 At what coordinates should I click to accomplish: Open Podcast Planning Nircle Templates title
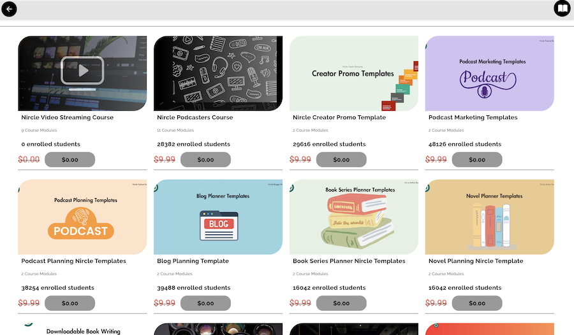pyautogui.click(x=74, y=261)
